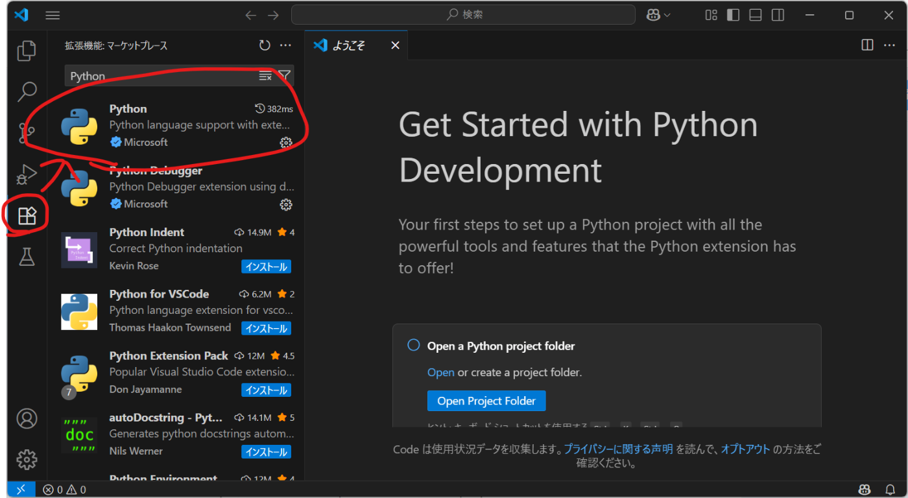
Task: Select the Open a Python project folder step circle
Action: pyautogui.click(x=413, y=345)
